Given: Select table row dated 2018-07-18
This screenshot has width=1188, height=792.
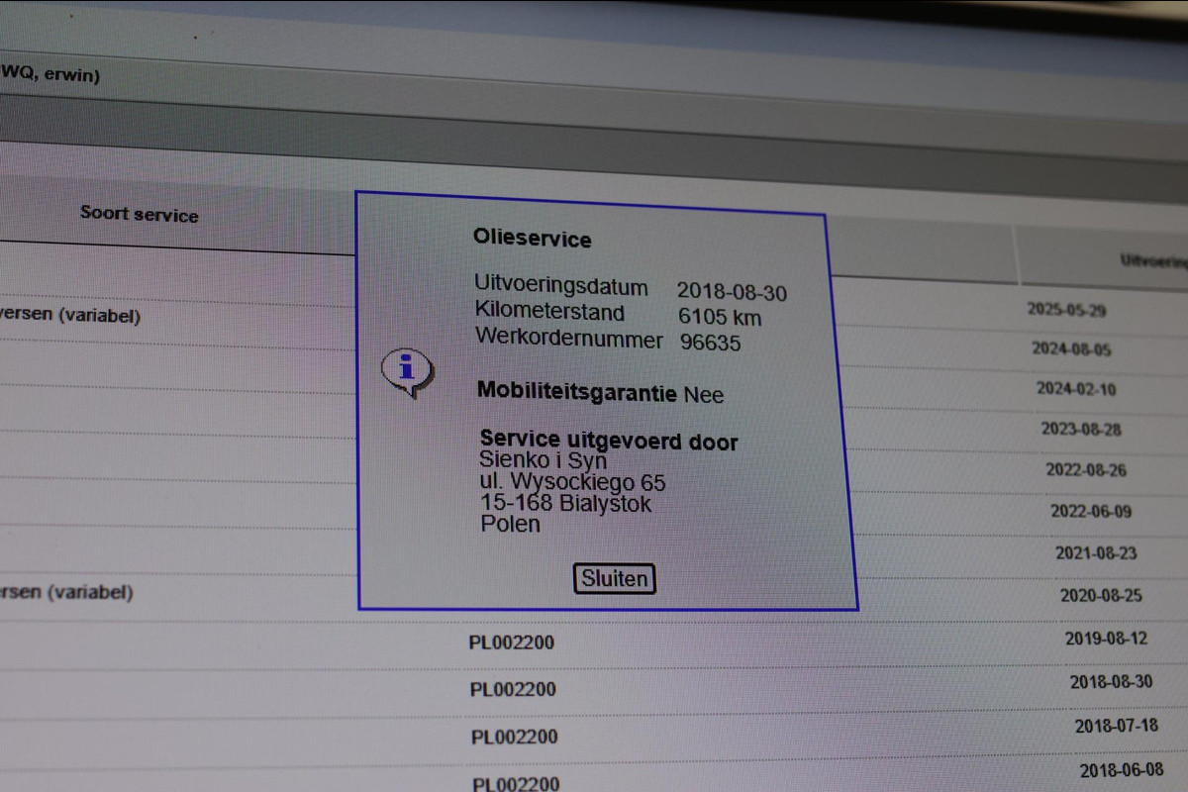Looking at the screenshot, I should pos(1117,726).
